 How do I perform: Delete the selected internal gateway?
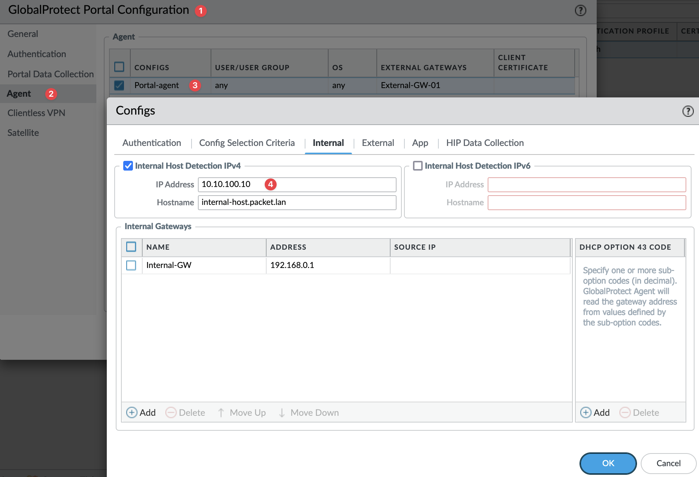pos(185,412)
